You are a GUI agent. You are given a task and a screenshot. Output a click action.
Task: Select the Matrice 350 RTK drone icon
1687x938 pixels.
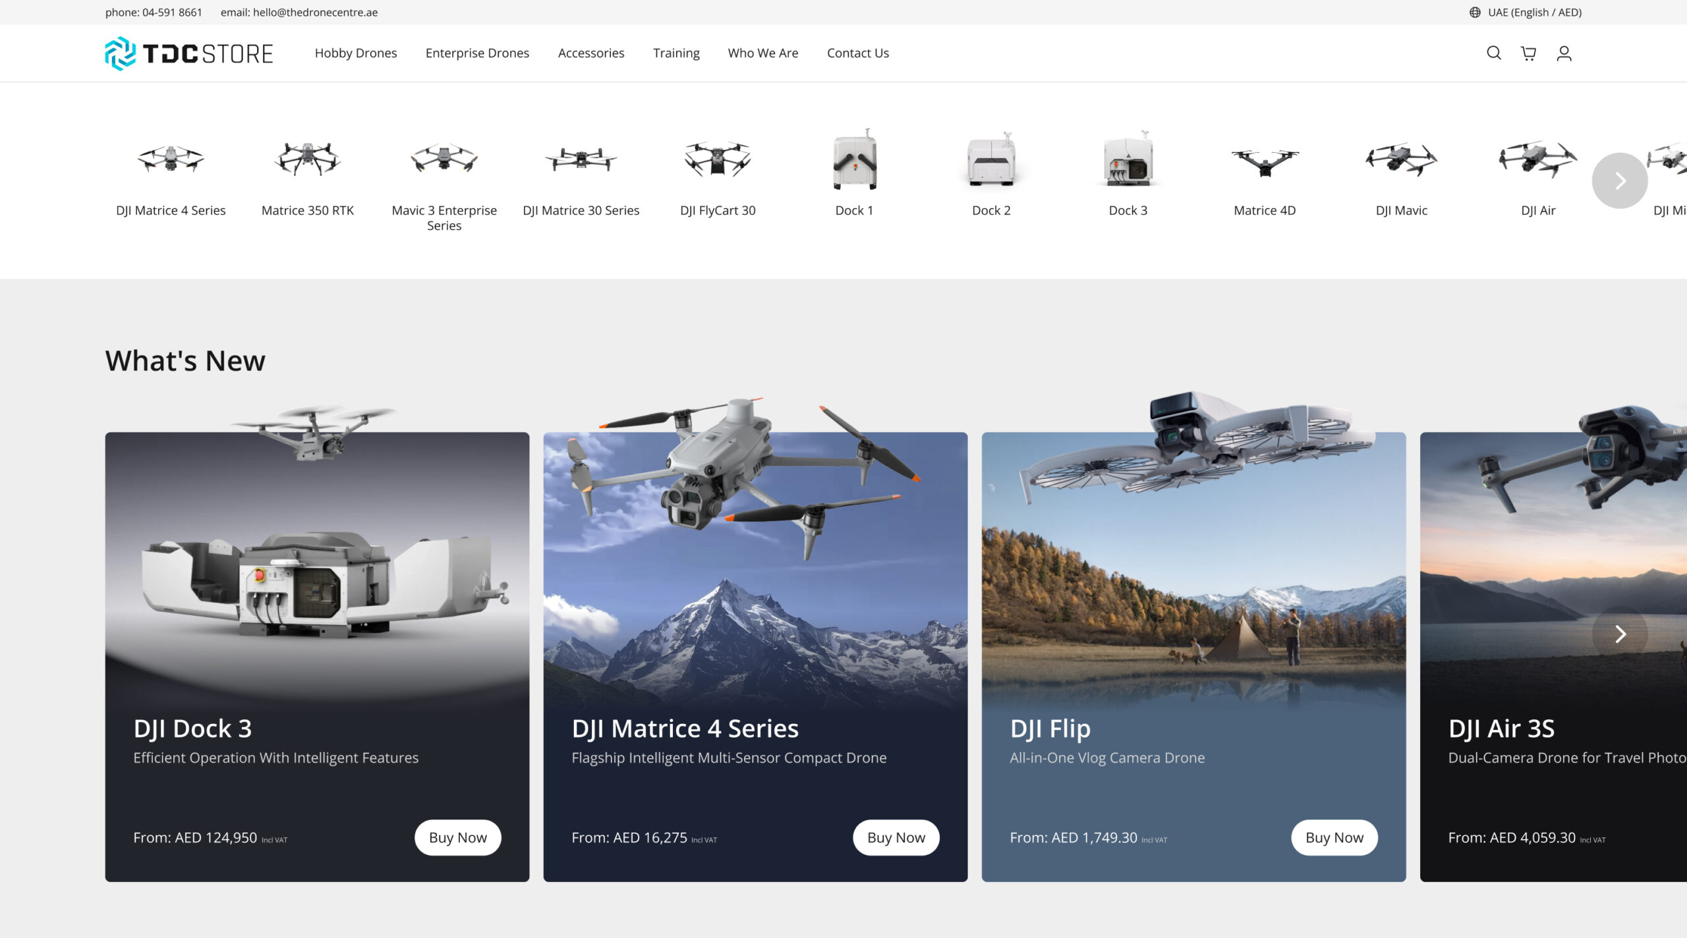coord(308,159)
